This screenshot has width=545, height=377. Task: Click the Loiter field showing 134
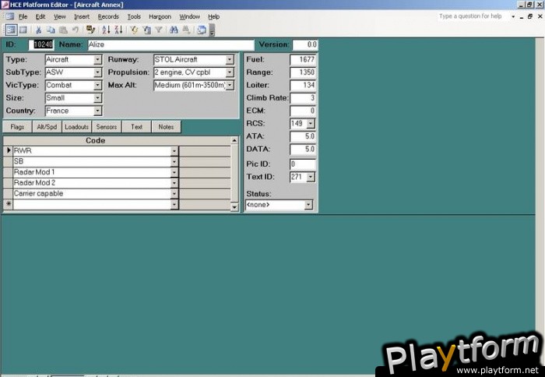click(x=302, y=85)
